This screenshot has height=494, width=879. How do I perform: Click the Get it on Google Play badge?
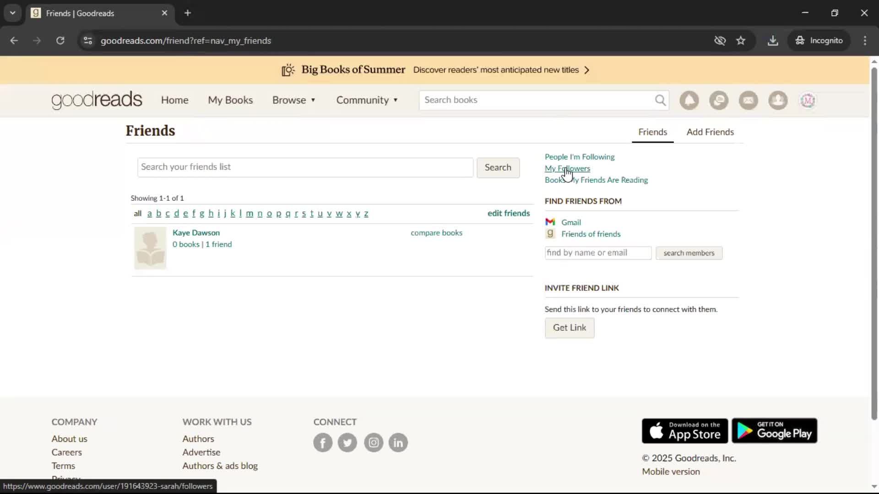[775, 431]
